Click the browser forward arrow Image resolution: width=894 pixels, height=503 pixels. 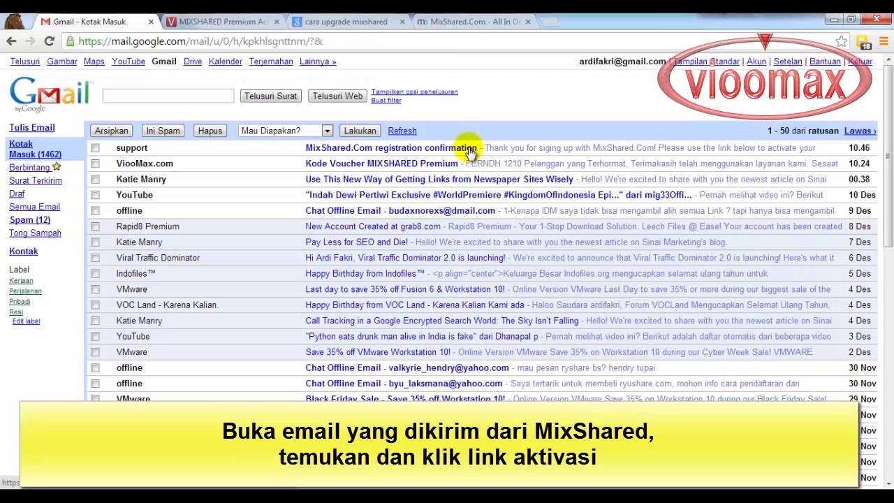click(x=30, y=41)
